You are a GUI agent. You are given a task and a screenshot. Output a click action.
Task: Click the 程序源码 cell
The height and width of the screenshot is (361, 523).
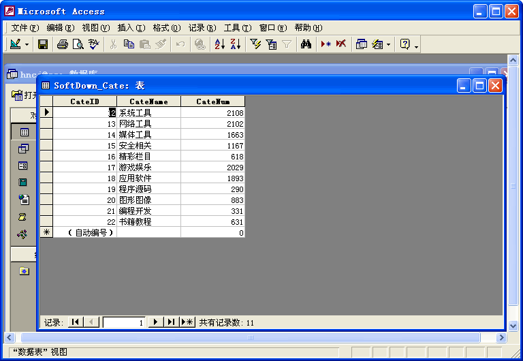point(148,189)
